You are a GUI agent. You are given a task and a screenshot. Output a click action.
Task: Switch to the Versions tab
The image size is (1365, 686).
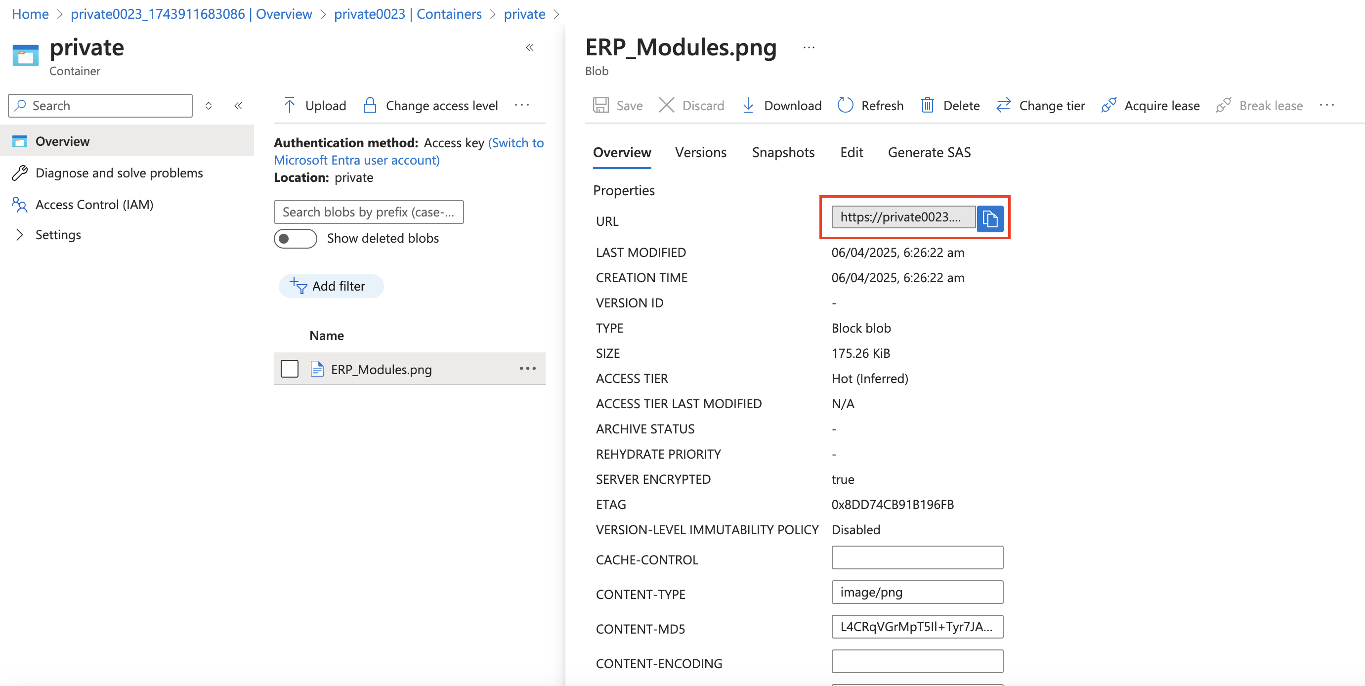700,153
